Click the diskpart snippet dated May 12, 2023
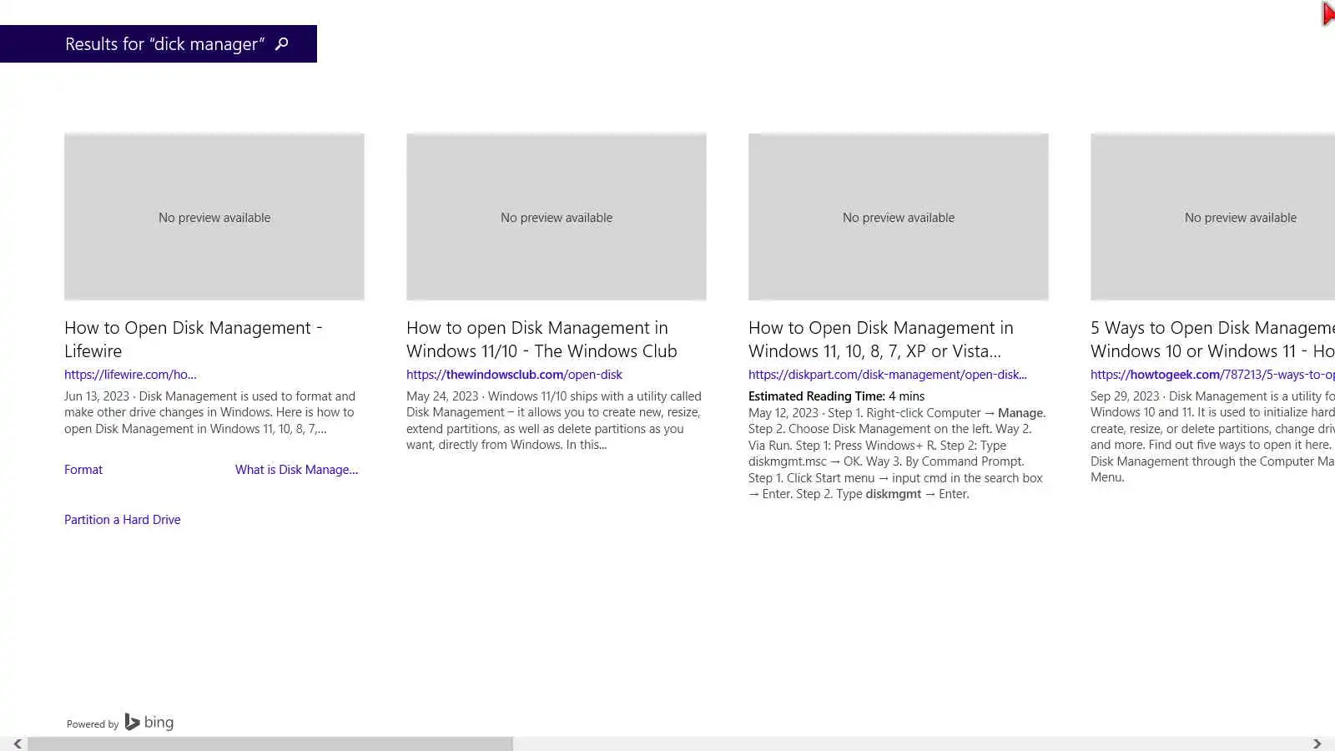This screenshot has width=1335, height=751. 897,453
